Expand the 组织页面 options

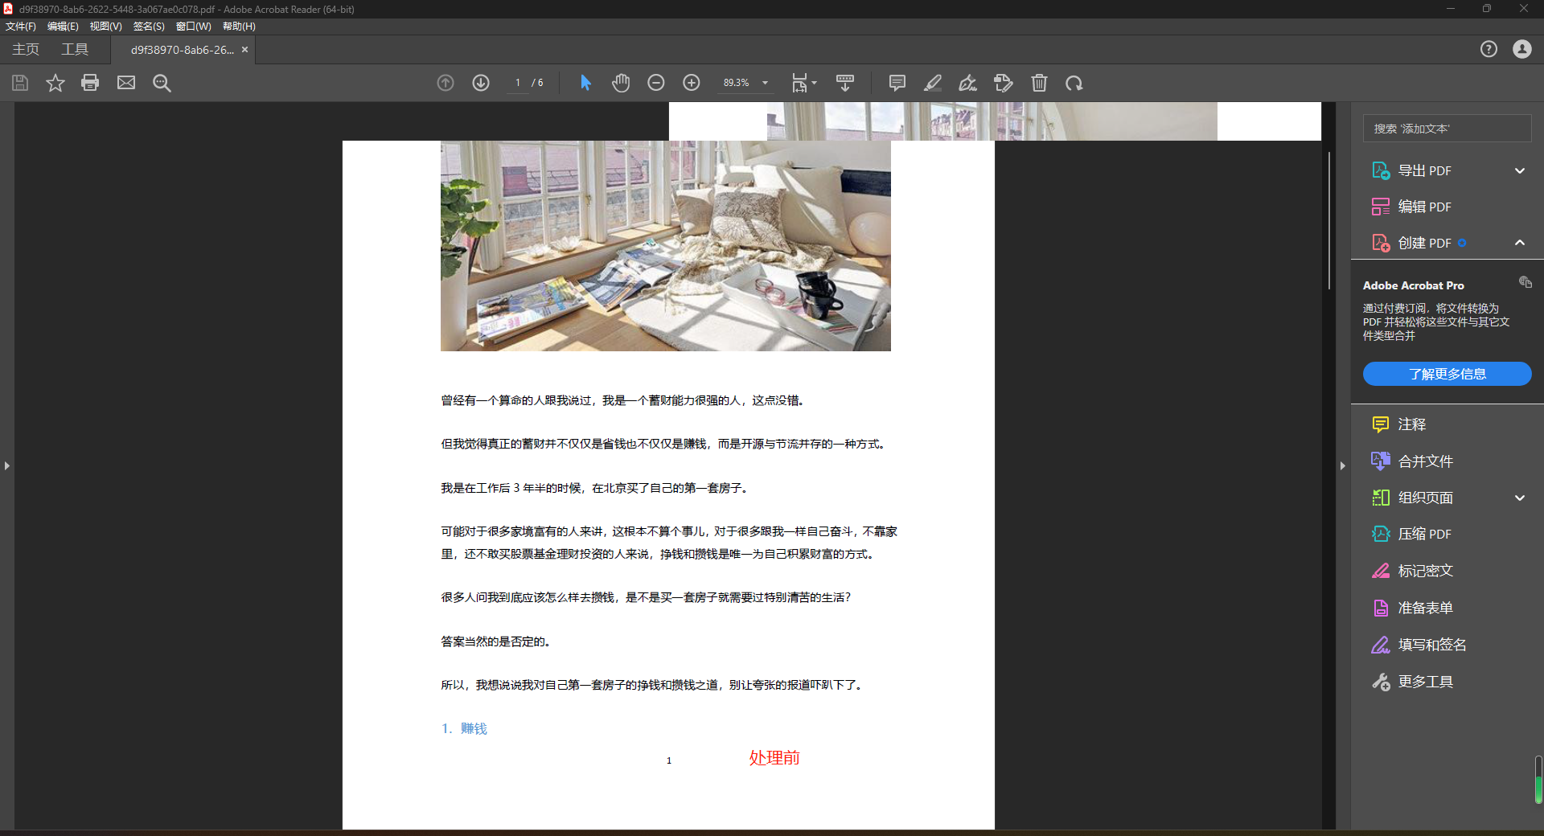pyautogui.click(x=1519, y=498)
